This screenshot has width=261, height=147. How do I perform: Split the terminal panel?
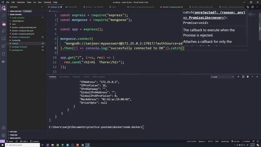243,77
